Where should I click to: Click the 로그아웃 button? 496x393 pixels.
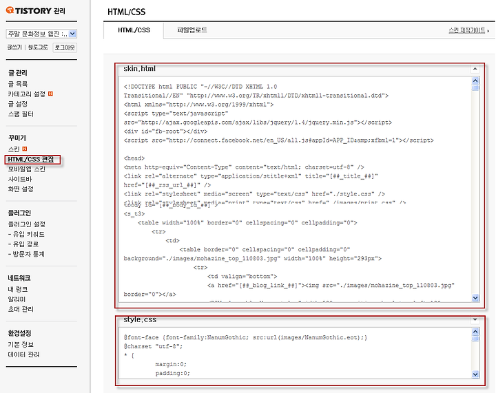click(65, 47)
